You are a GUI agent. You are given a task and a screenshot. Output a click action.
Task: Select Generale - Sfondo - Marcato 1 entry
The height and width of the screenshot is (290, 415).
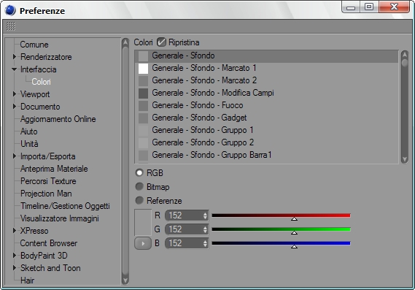tap(266, 68)
